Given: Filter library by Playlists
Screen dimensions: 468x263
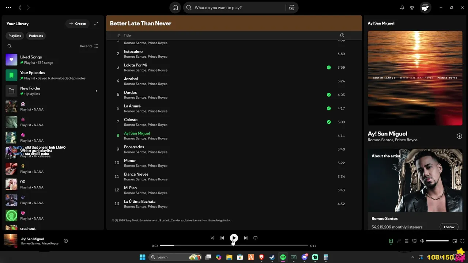Looking at the screenshot, I should 15,36.
